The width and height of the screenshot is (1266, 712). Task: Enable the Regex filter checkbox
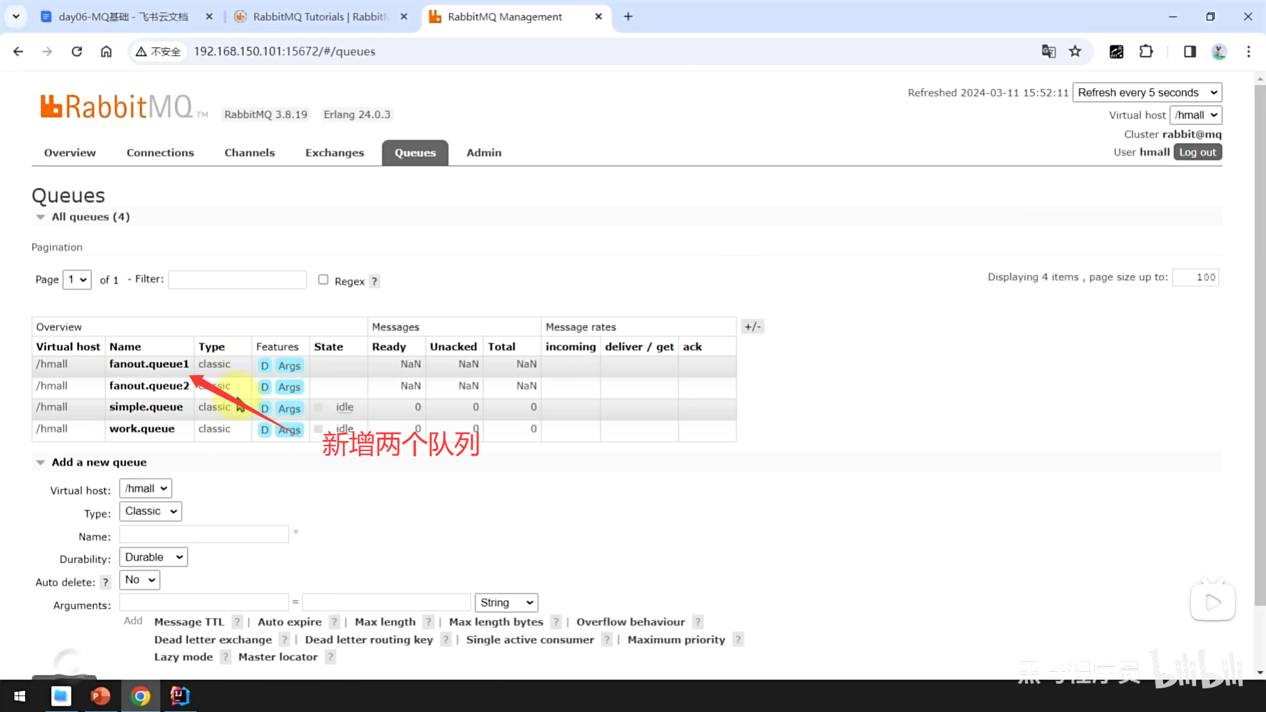pos(323,280)
